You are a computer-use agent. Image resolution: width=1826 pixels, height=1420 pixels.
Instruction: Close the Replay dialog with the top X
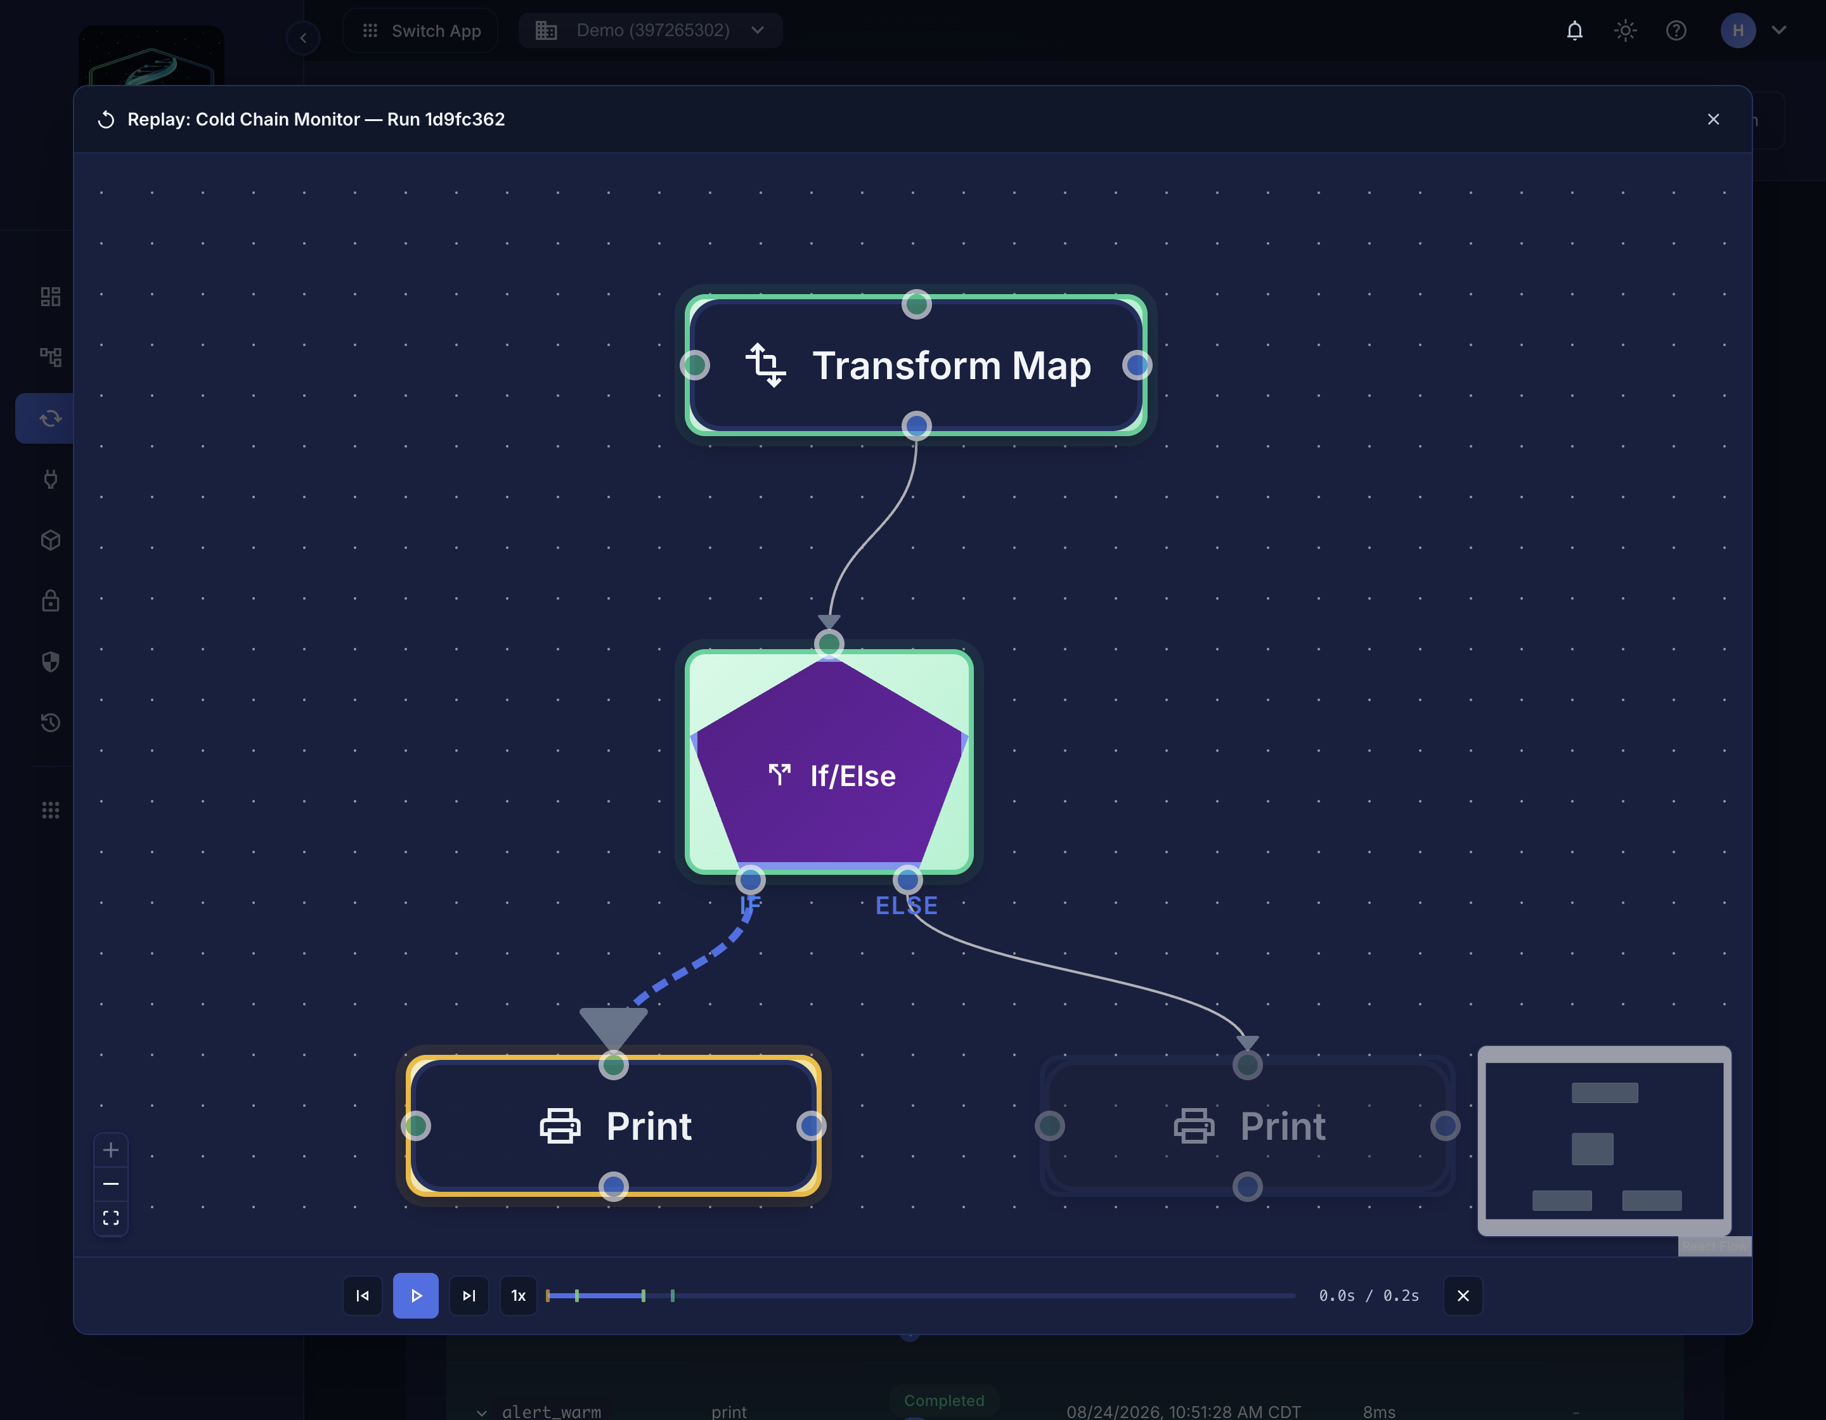1713,120
